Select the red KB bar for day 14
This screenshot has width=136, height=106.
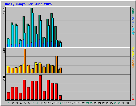[60, 98]
